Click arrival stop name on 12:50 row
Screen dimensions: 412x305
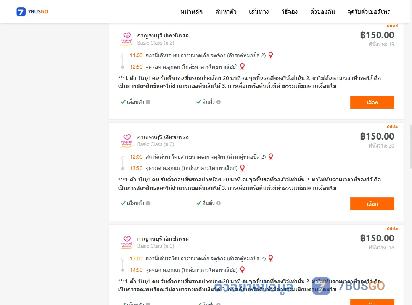(192, 67)
